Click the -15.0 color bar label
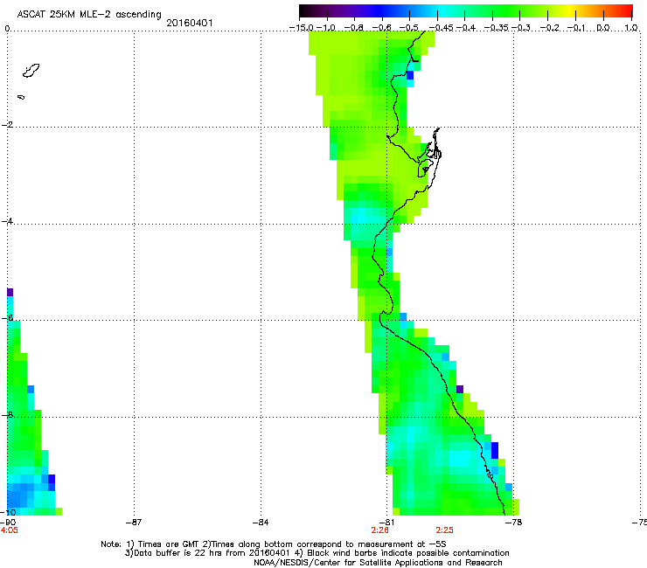Viewport: 647px width, 568px height. click(302, 28)
